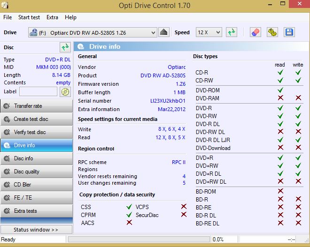Click the Read speeds 12 X, 8 X, 5 X
The image size is (310, 247).
[x=170, y=137]
